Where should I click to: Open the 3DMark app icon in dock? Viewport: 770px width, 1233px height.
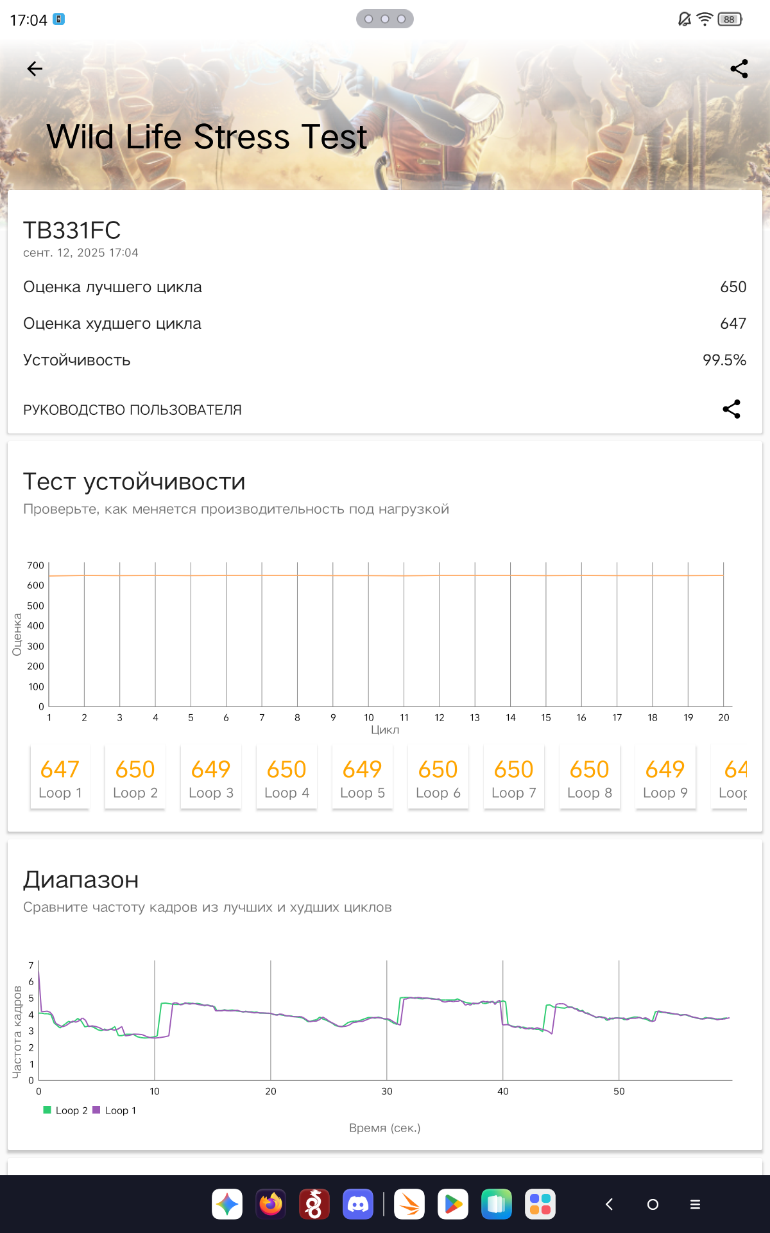coord(409,1204)
